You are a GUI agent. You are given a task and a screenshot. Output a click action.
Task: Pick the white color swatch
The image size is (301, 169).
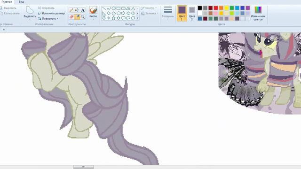coord(200,13)
